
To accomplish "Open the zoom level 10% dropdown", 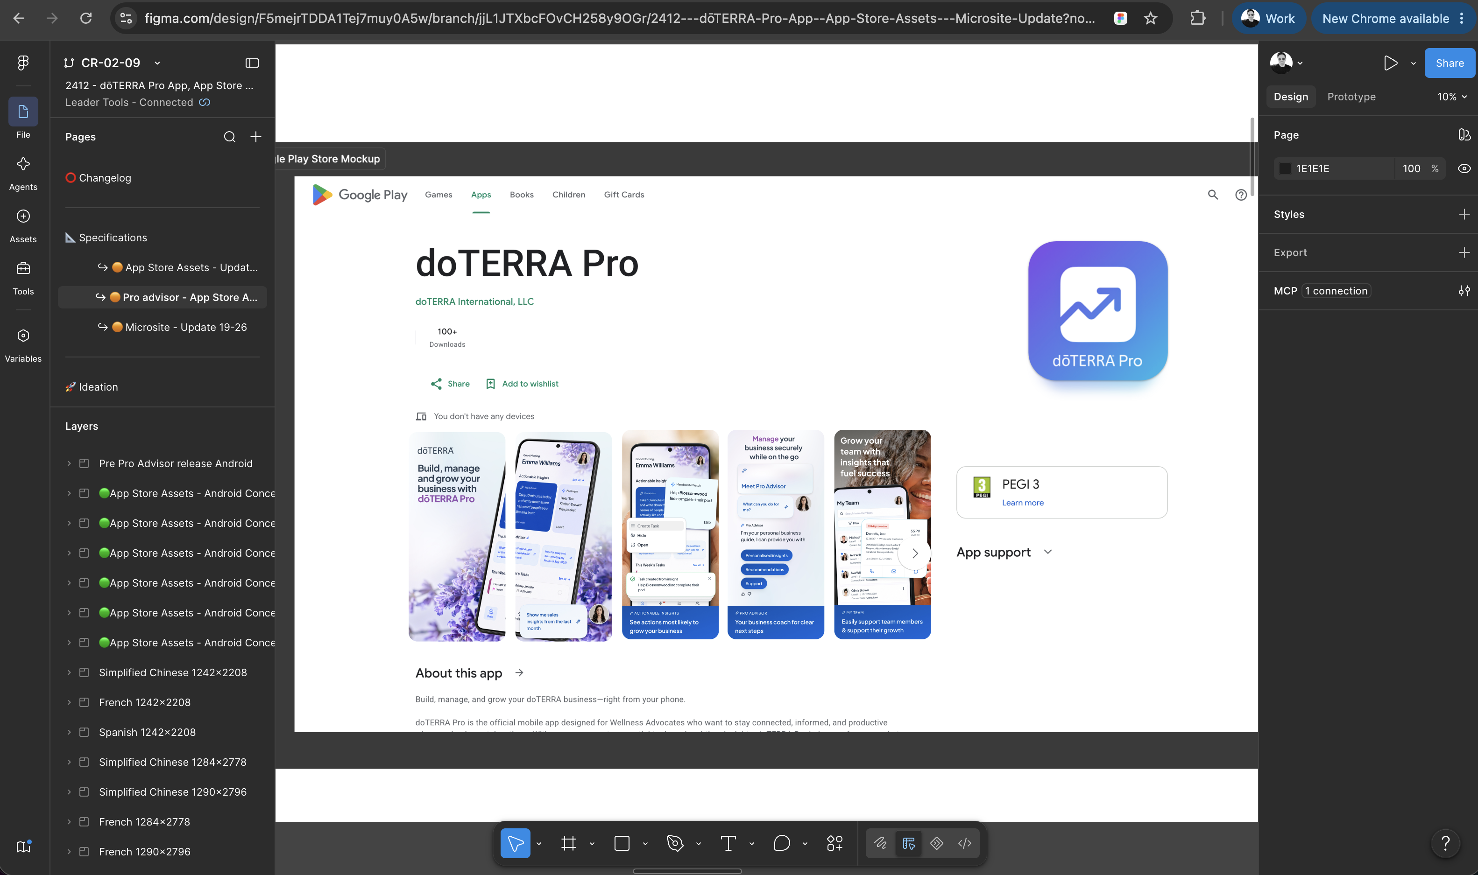I will pyautogui.click(x=1451, y=97).
